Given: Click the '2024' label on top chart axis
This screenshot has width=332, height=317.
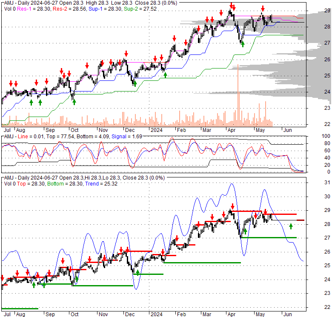Looking at the screenshot, I should click(x=157, y=130).
